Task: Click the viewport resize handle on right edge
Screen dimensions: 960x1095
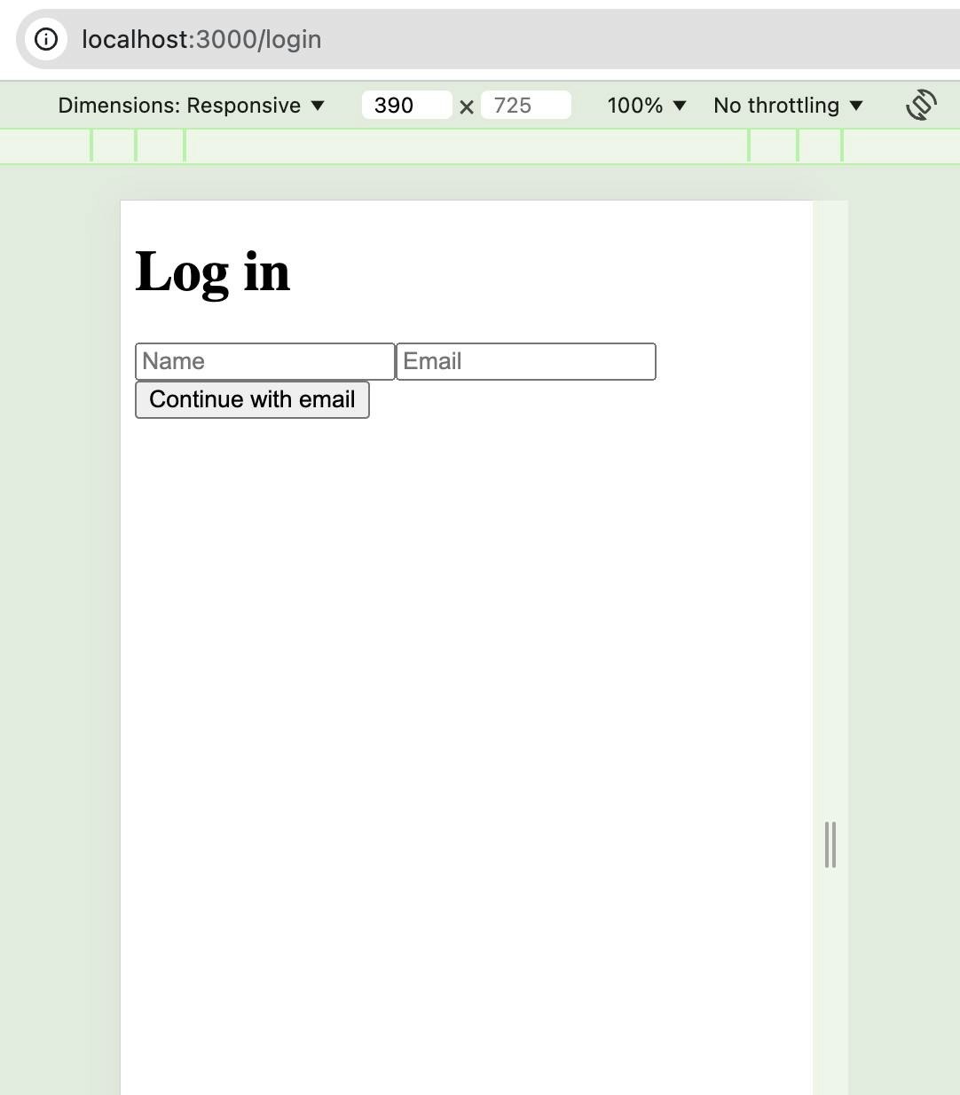Action: [830, 845]
